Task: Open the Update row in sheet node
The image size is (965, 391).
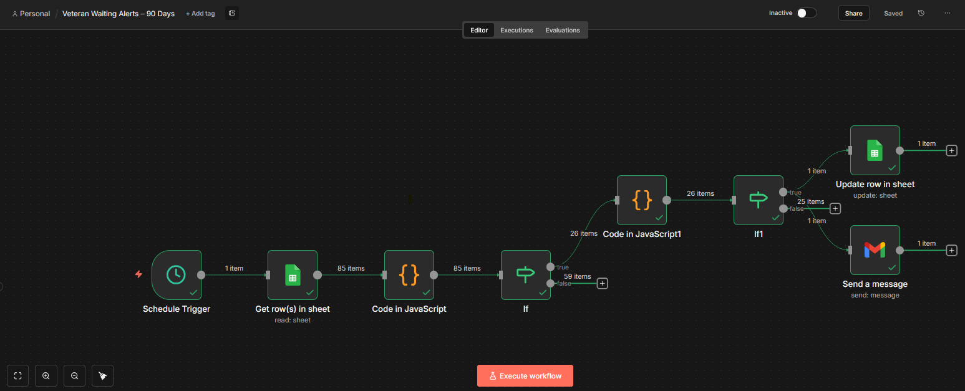Action: tap(875, 150)
